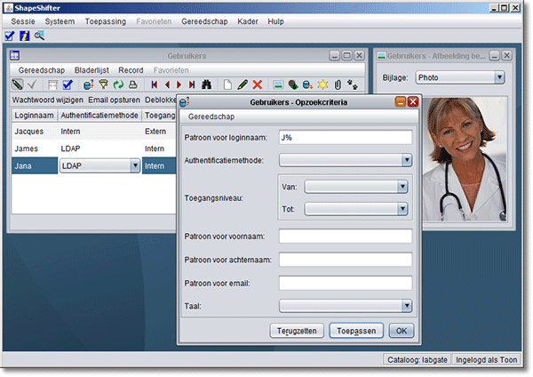Select the Jacques row
533x377 pixels.
point(94,132)
